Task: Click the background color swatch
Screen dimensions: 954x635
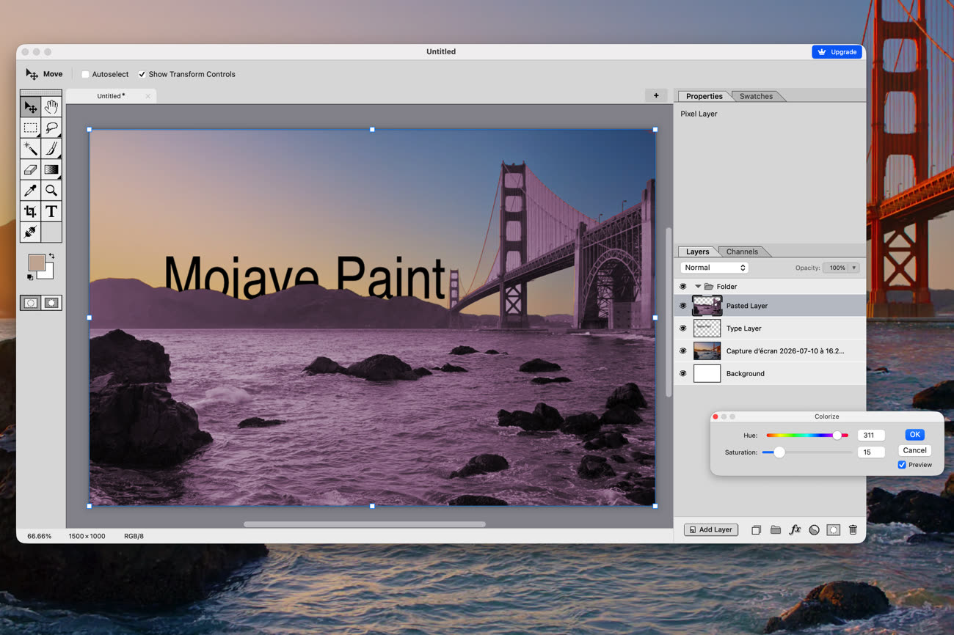Action: tap(48, 274)
